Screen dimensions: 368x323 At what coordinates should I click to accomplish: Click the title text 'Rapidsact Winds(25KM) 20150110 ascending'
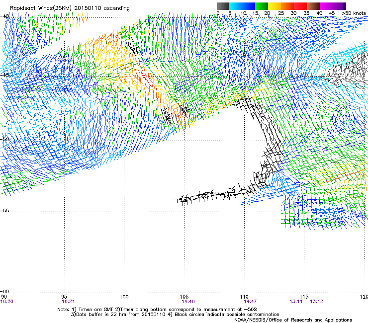coord(70,8)
